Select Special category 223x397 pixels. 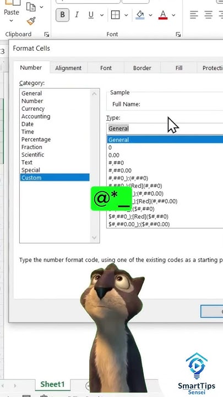55,170
